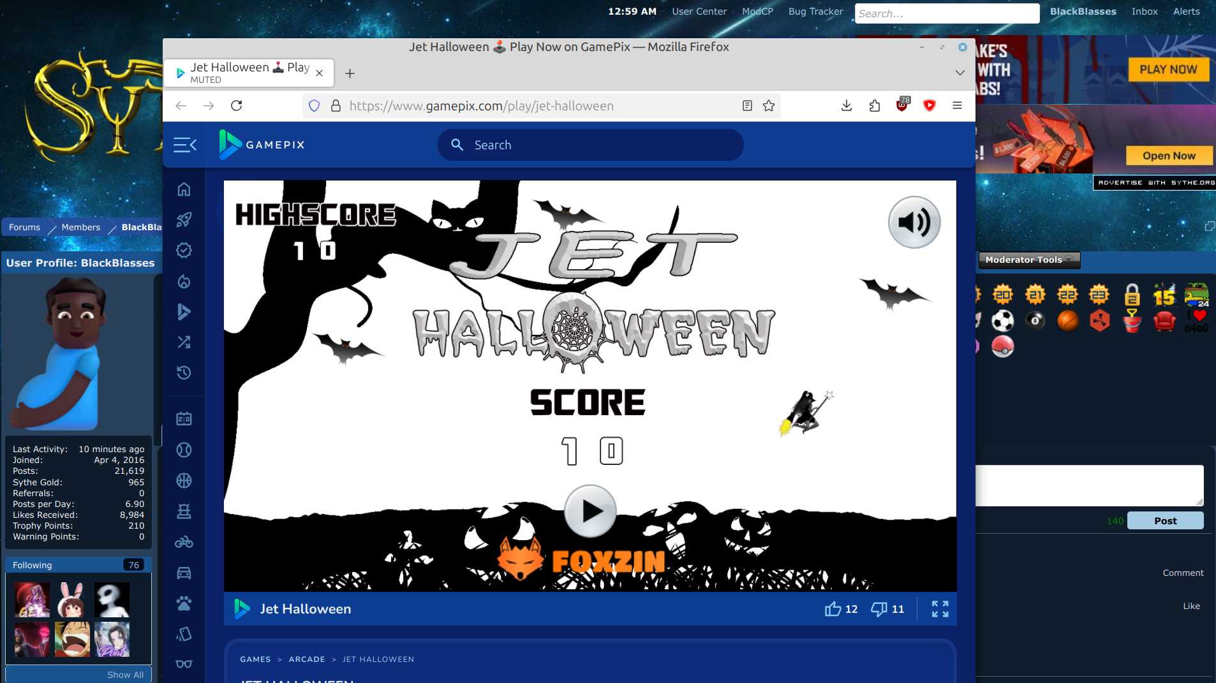Reload the page in Firefox
Image resolution: width=1216 pixels, height=683 pixels.
click(x=236, y=106)
